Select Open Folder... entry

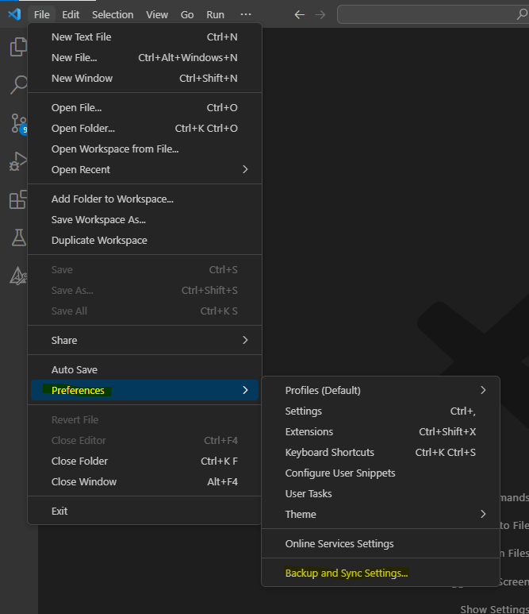pyautogui.click(x=144, y=129)
